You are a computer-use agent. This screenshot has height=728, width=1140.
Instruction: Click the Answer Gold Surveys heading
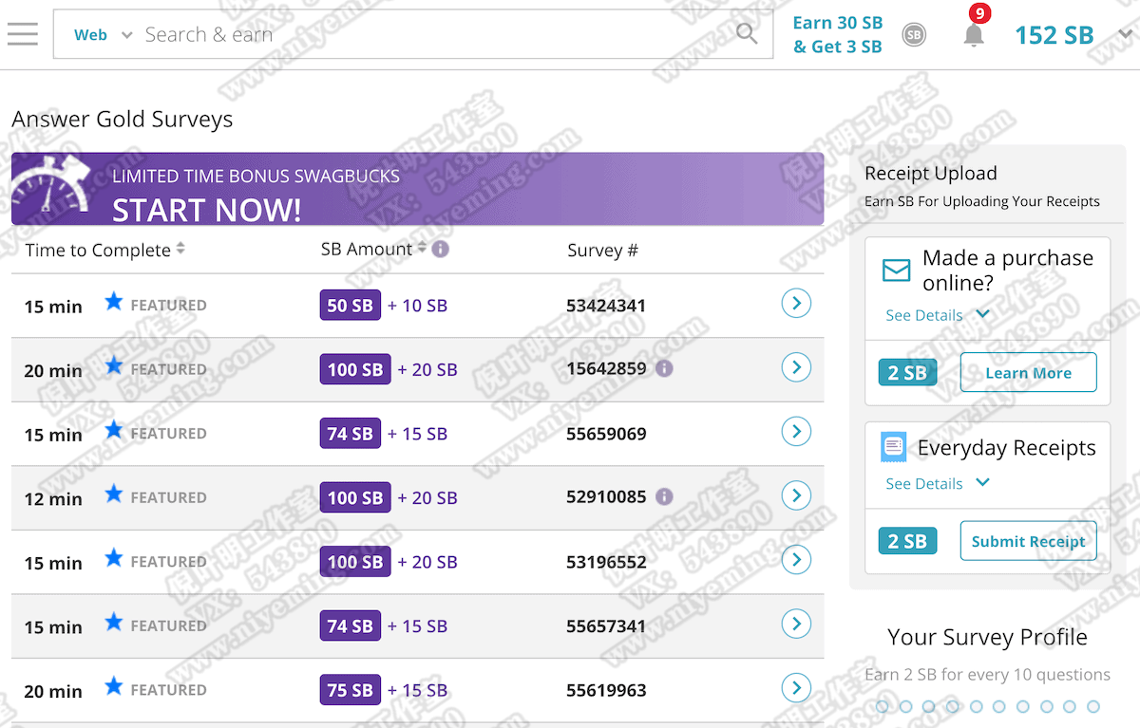122,120
